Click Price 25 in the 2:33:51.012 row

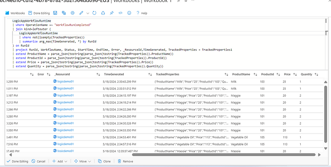(x=285, y=89)
